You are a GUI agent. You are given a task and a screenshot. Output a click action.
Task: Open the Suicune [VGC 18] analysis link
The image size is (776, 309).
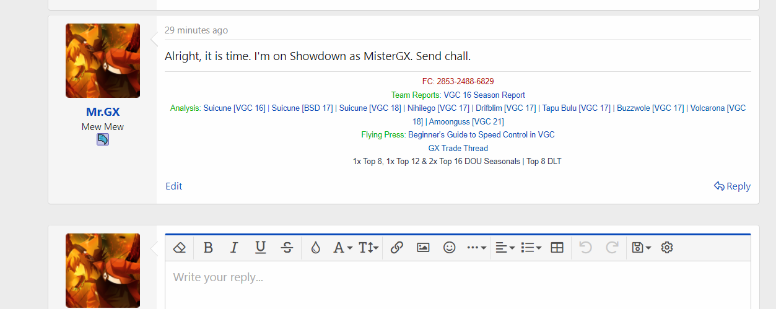click(x=370, y=108)
